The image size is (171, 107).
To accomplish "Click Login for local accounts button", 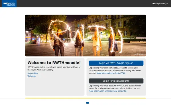I will (116, 81).
